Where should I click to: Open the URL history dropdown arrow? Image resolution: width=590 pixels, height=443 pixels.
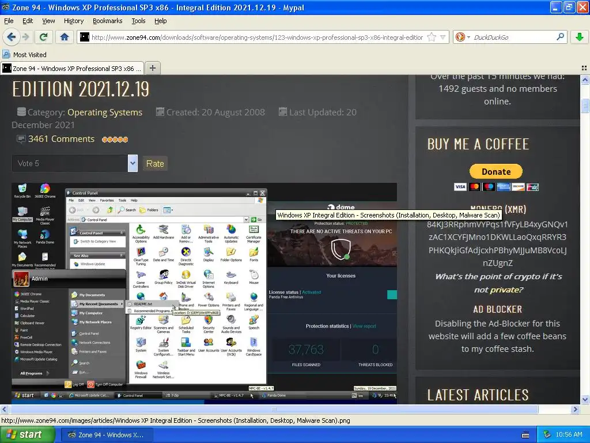tap(443, 37)
